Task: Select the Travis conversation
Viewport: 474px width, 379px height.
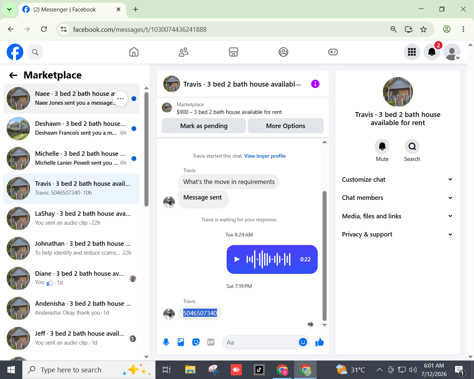Action: 71,188
